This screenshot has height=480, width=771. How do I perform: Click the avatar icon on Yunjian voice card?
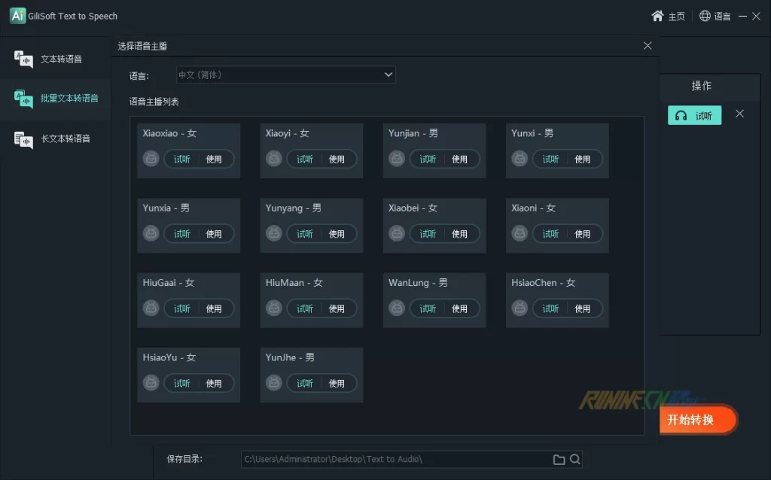[x=397, y=159]
